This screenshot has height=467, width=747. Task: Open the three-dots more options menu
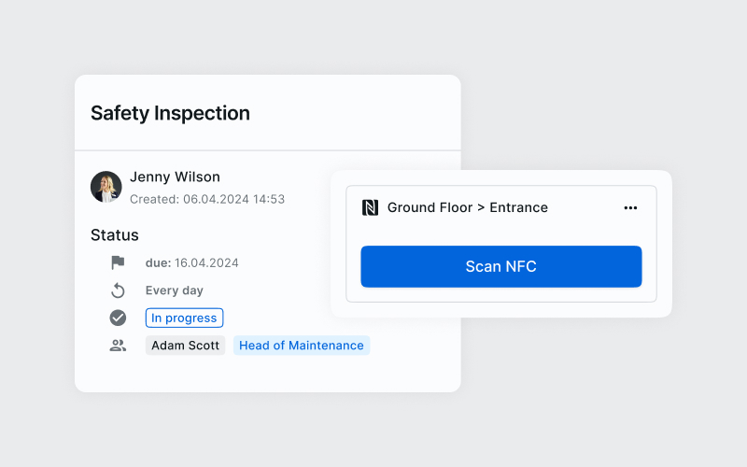point(630,207)
